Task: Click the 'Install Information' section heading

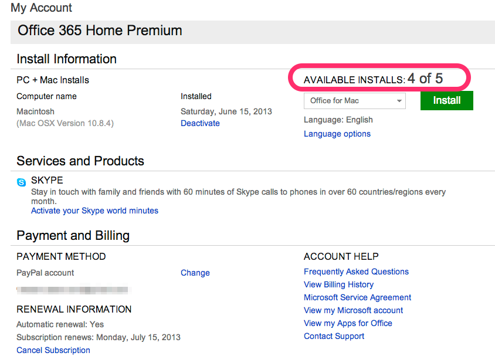Action: (x=67, y=59)
